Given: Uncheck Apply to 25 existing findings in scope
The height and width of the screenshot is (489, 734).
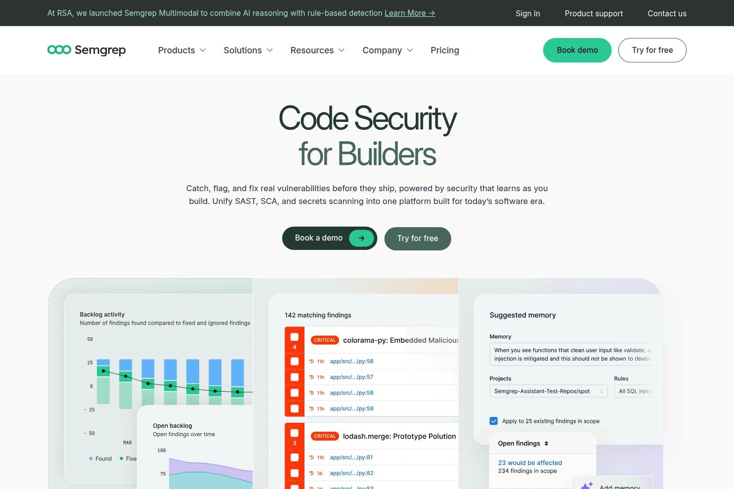Looking at the screenshot, I should coord(493,421).
